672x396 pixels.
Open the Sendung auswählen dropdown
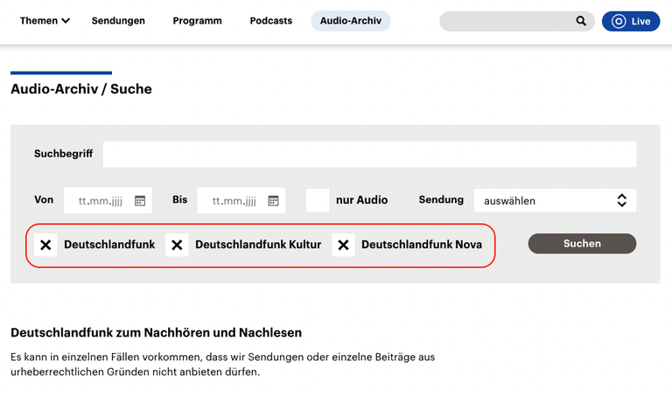pyautogui.click(x=555, y=200)
